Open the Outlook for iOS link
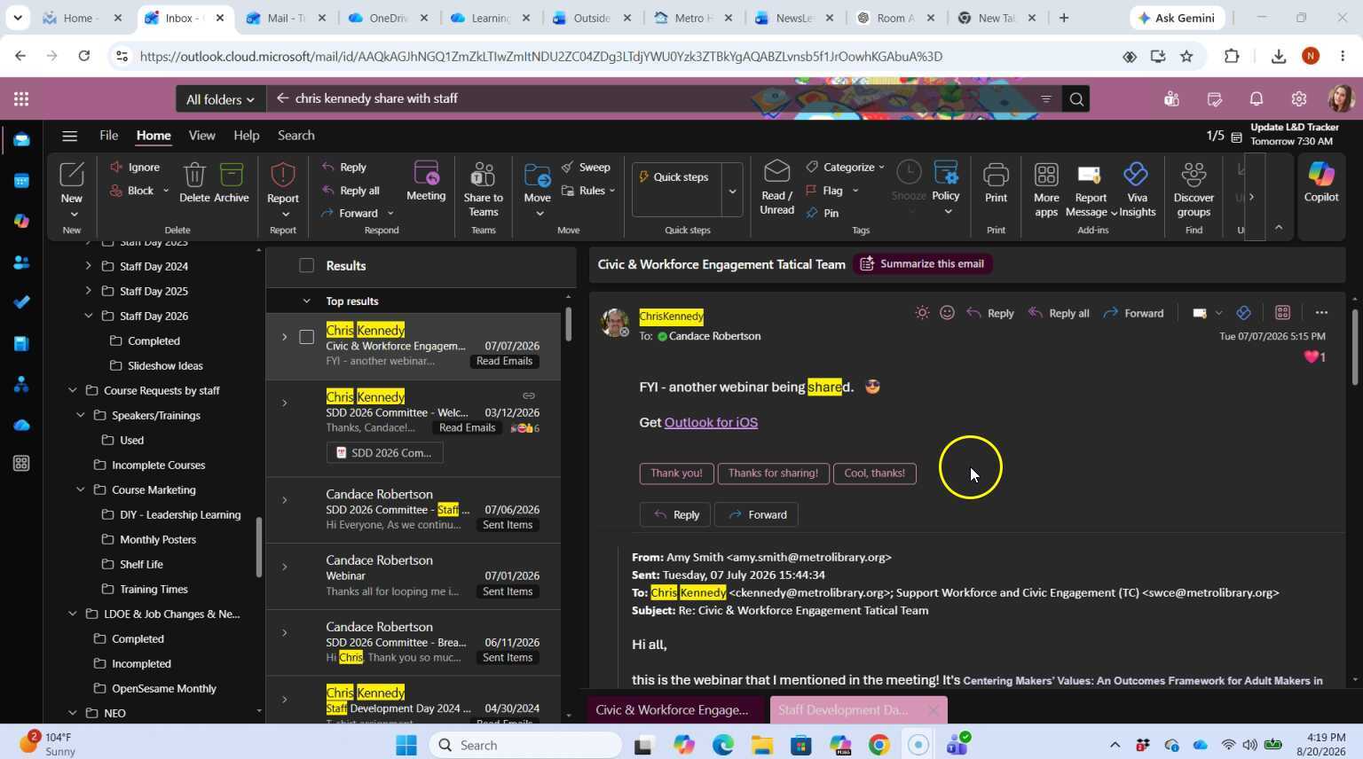The height and width of the screenshot is (759, 1363). click(711, 423)
